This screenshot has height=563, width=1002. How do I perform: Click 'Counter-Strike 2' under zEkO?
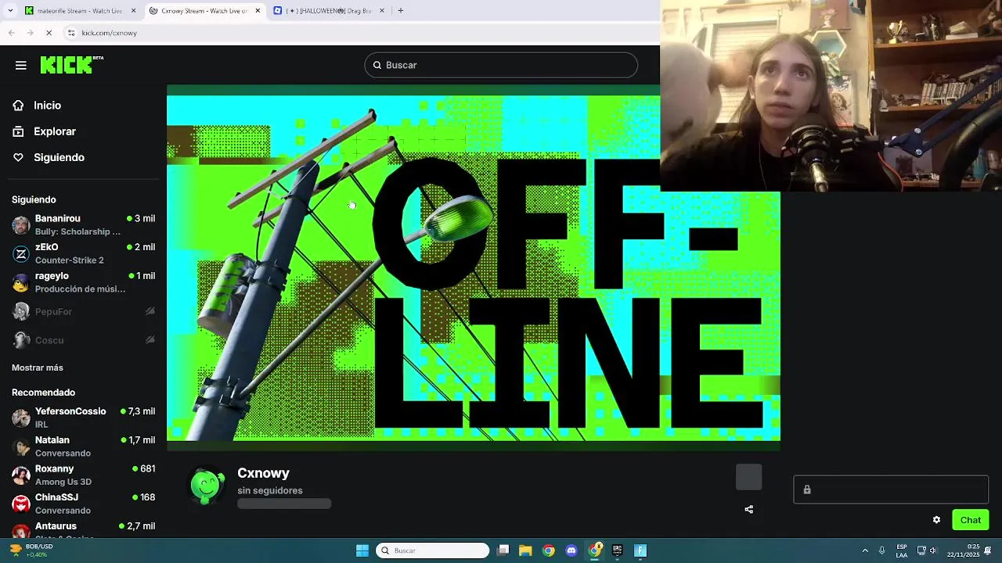tap(69, 260)
